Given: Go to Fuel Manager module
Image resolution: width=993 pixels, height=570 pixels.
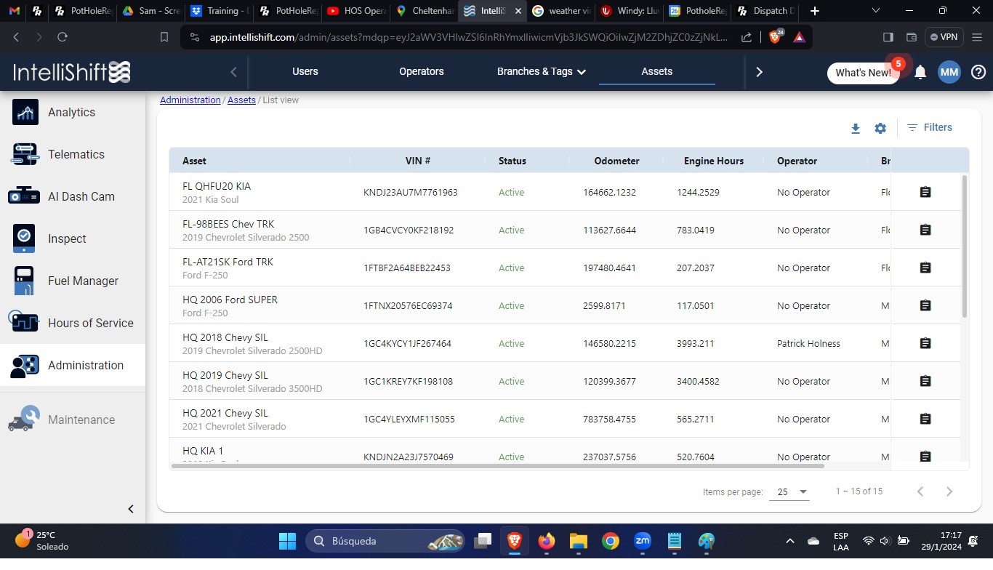Looking at the screenshot, I should tap(83, 281).
